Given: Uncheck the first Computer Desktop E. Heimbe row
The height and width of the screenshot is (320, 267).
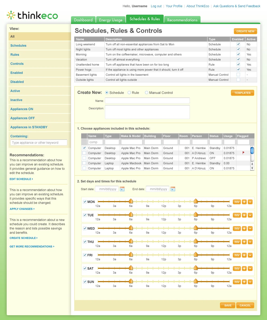Looking at the screenshot, I should click(x=84, y=148).
